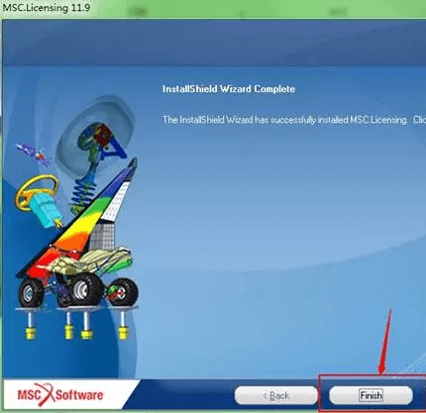This screenshot has width=426, height=413.
Task: Click the Finish button
Action: tap(371, 395)
